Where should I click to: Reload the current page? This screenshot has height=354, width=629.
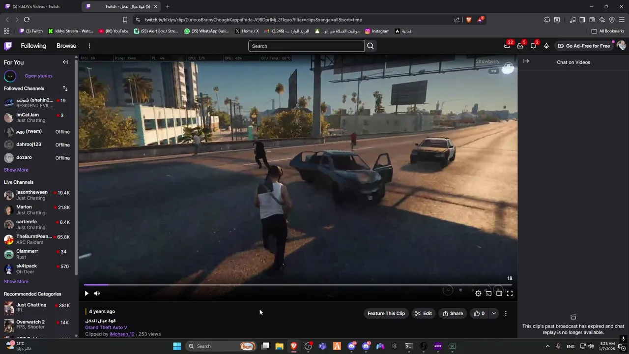[27, 20]
